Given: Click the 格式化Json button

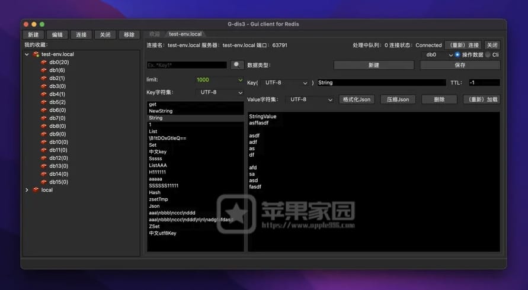Looking at the screenshot, I should (x=357, y=99).
